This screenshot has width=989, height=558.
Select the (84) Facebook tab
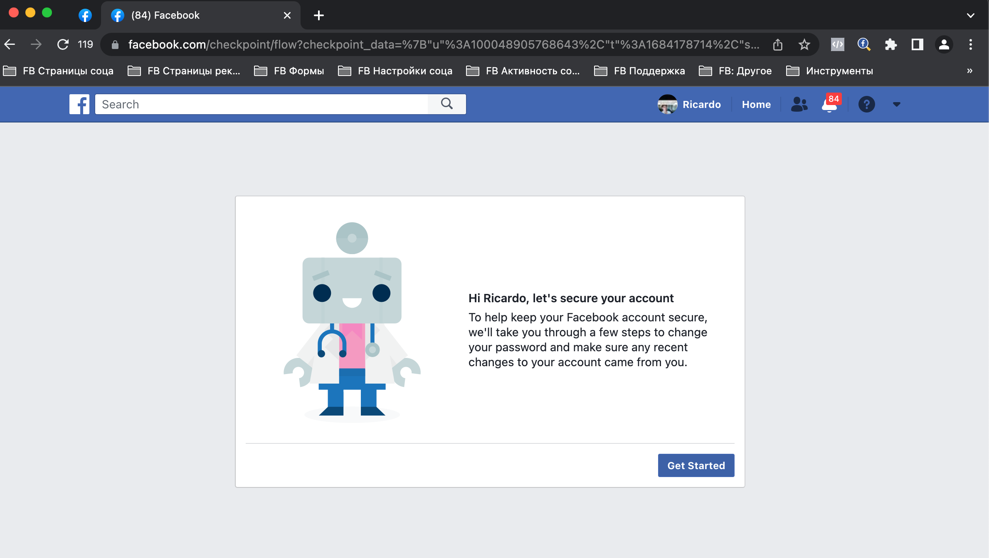click(x=200, y=15)
